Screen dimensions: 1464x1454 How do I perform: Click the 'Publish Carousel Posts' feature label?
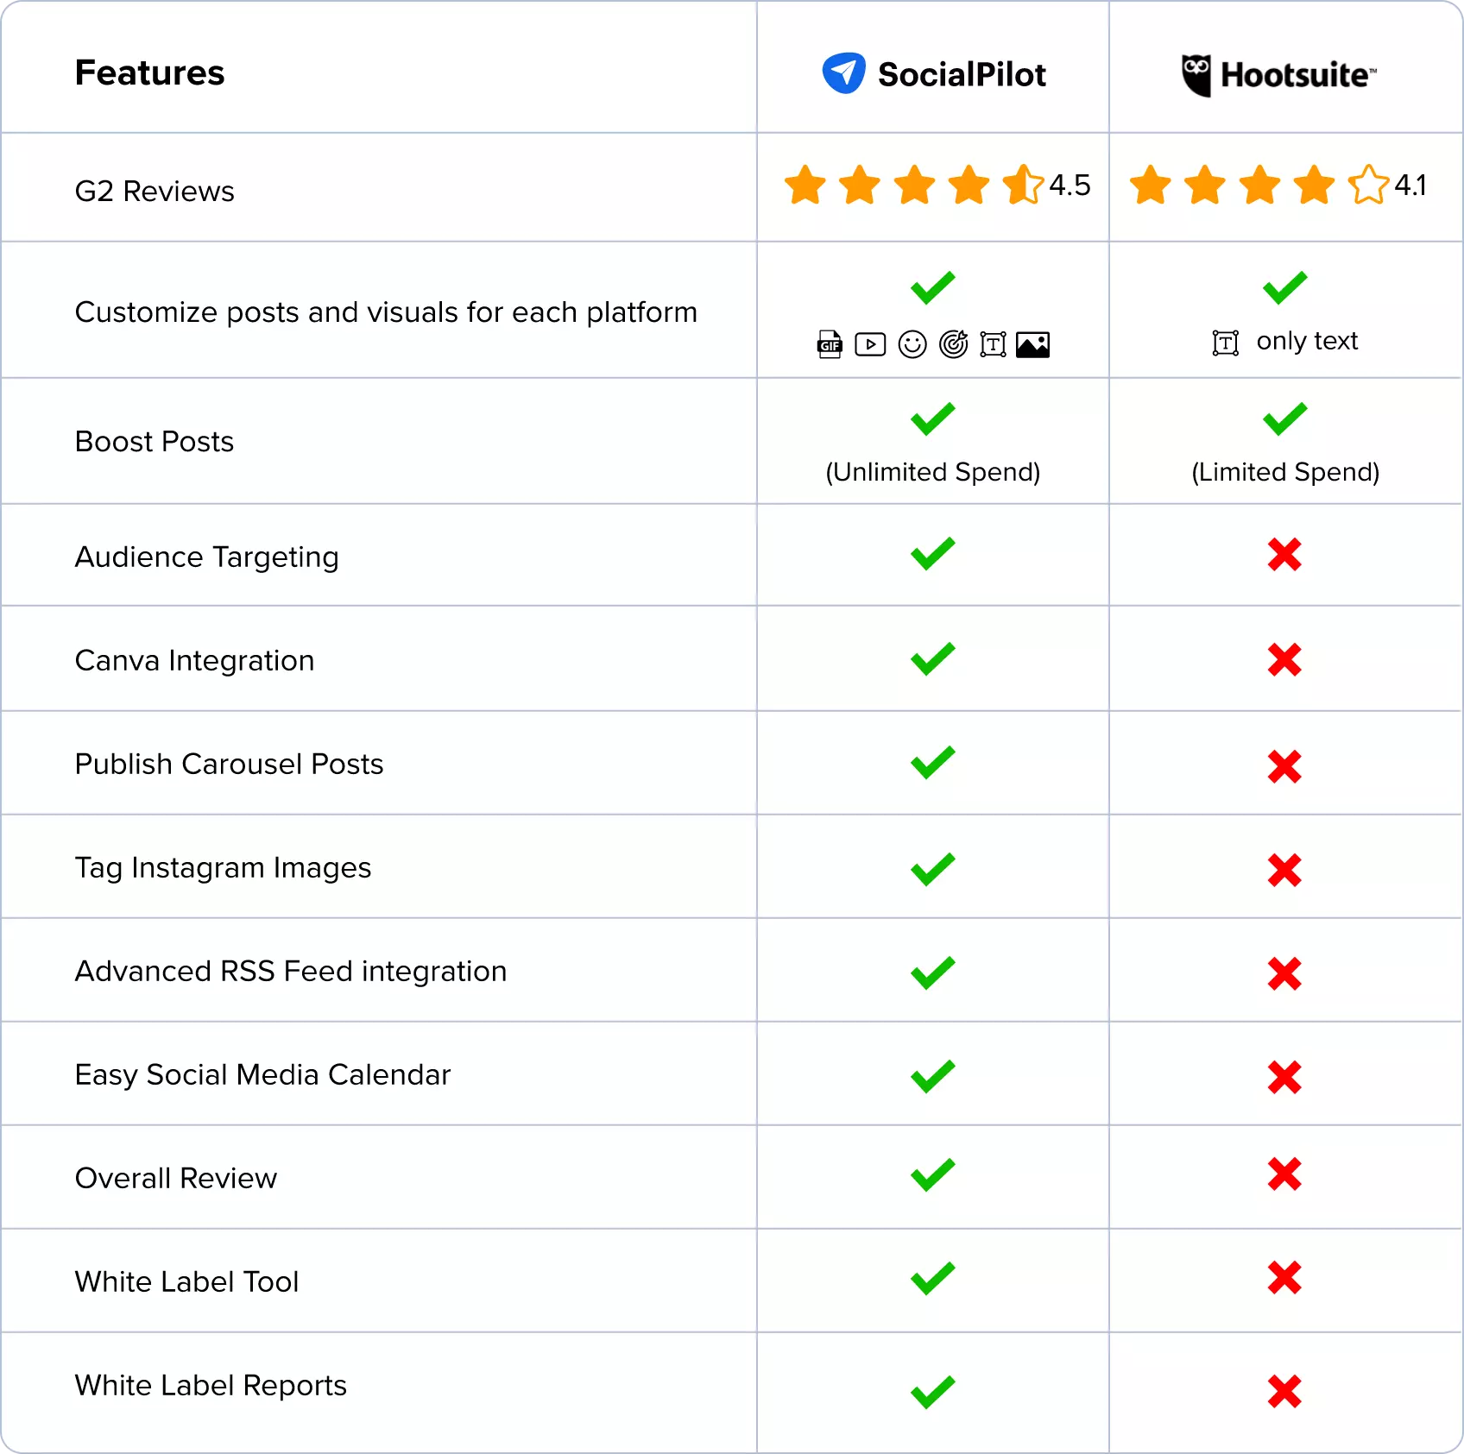coord(229,765)
